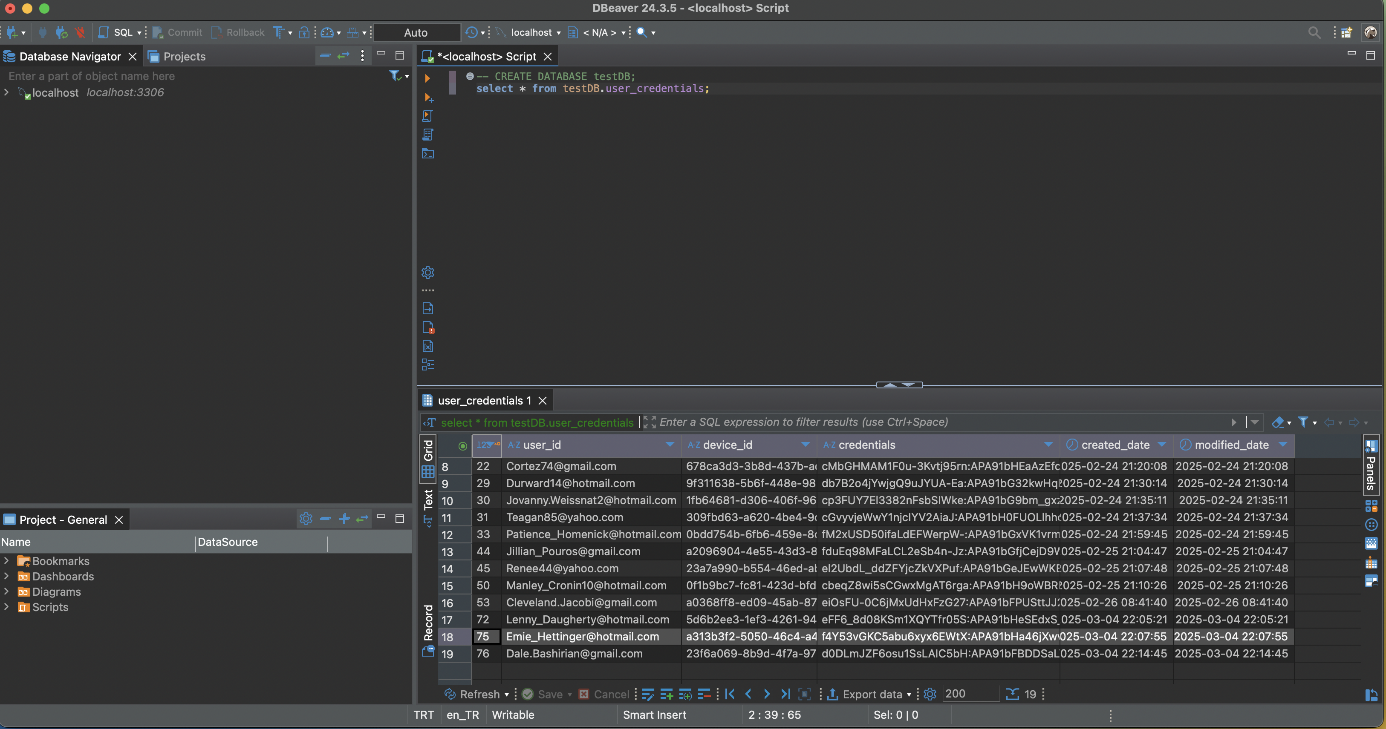The image size is (1386, 729).
Task: Open the Auto commit mode field
Action: pos(417,33)
